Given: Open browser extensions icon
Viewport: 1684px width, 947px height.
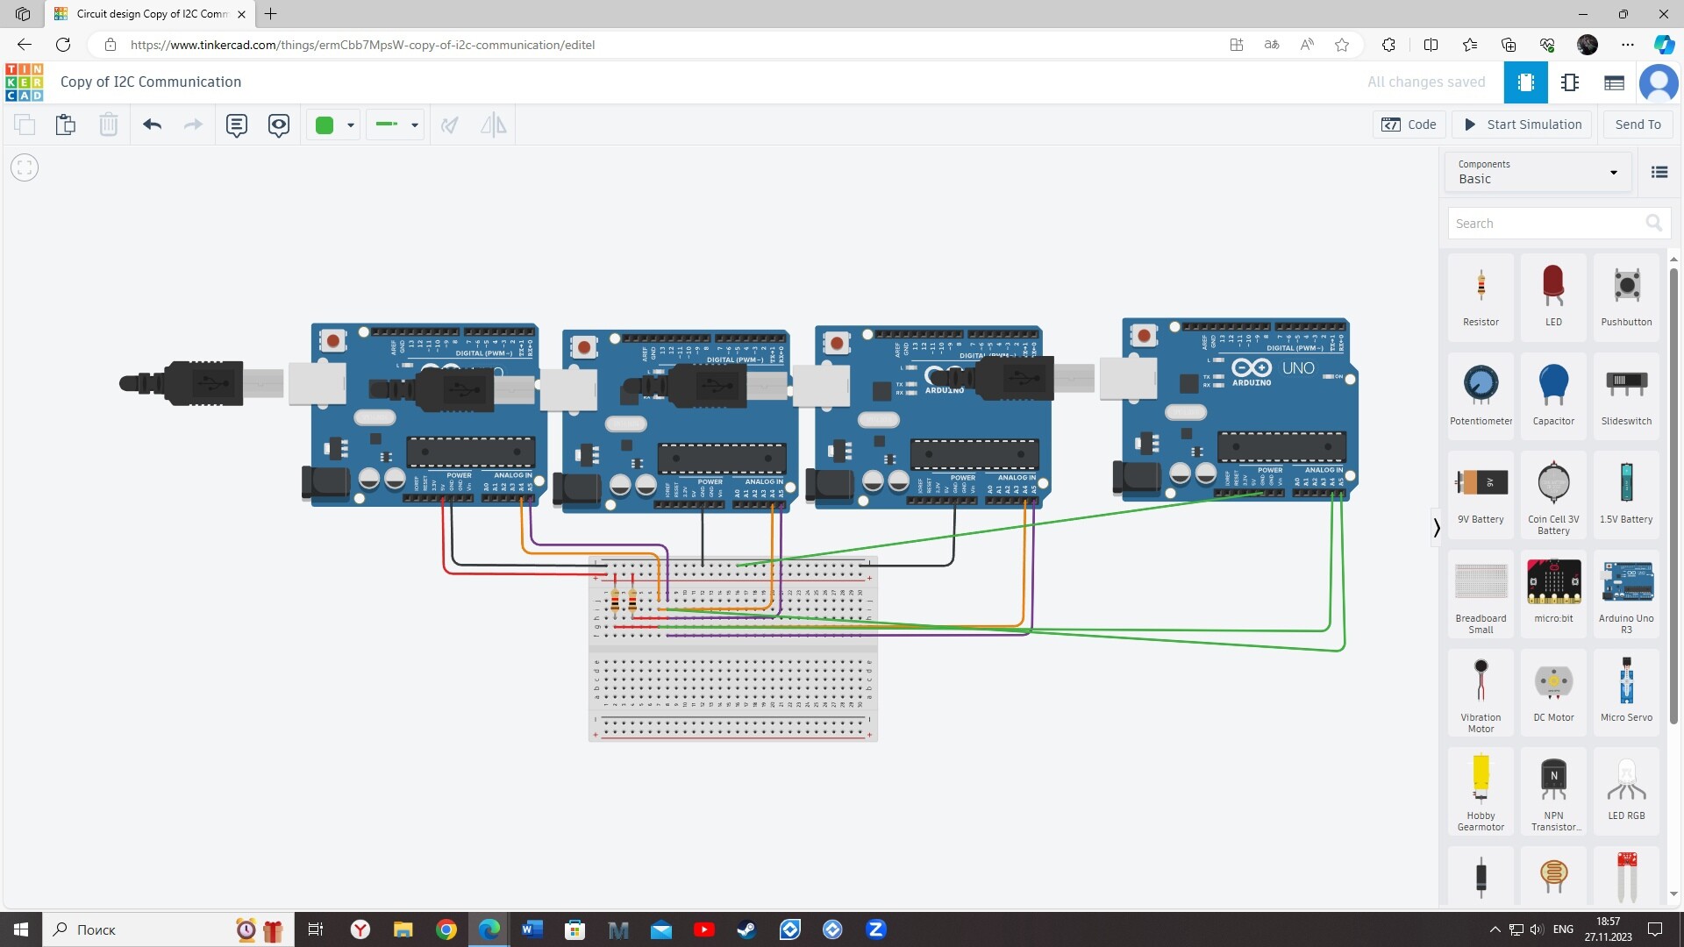Looking at the screenshot, I should pyautogui.click(x=1388, y=45).
